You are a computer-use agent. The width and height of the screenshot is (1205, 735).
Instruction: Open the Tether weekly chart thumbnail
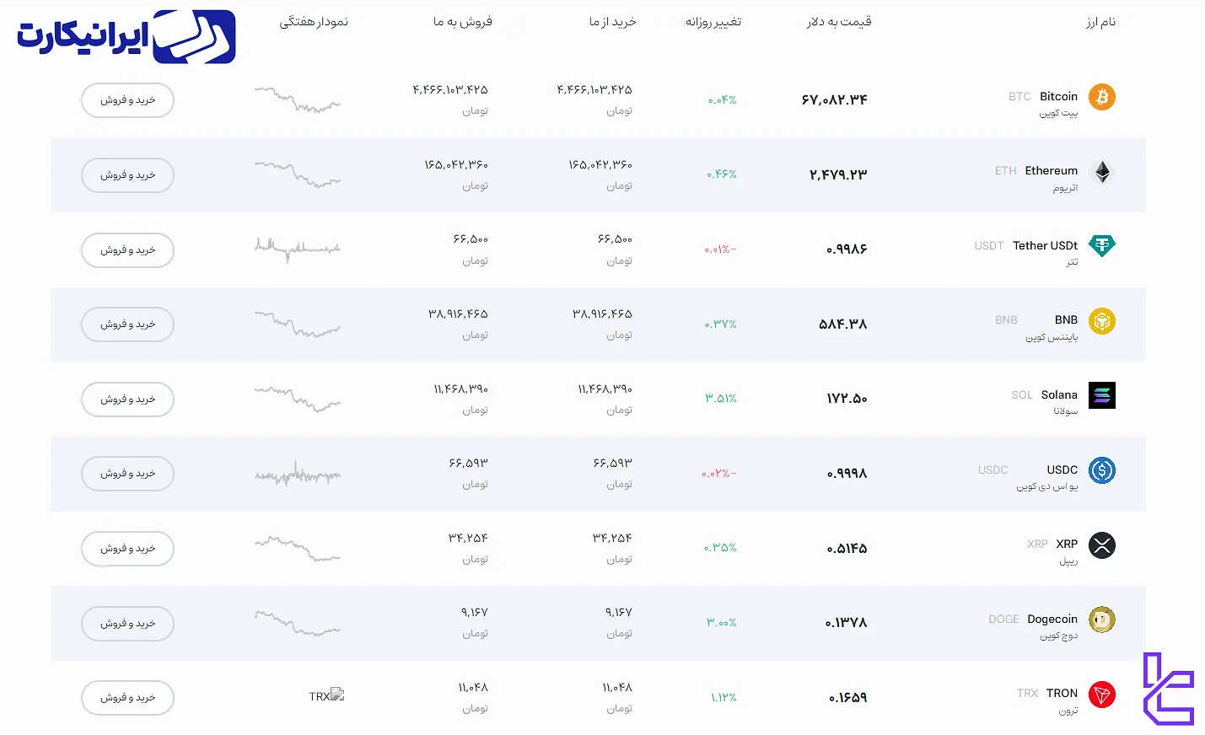(x=298, y=249)
